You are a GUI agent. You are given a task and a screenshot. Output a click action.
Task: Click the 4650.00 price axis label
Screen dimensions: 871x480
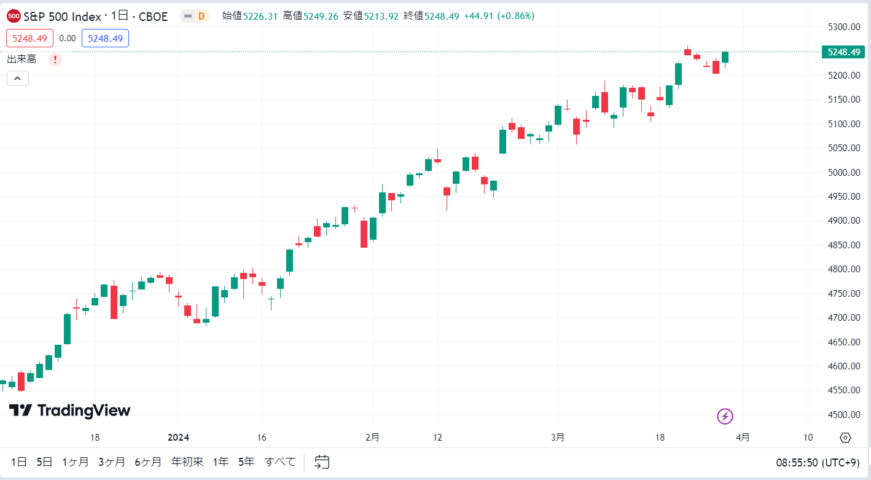click(x=843, y=342)
